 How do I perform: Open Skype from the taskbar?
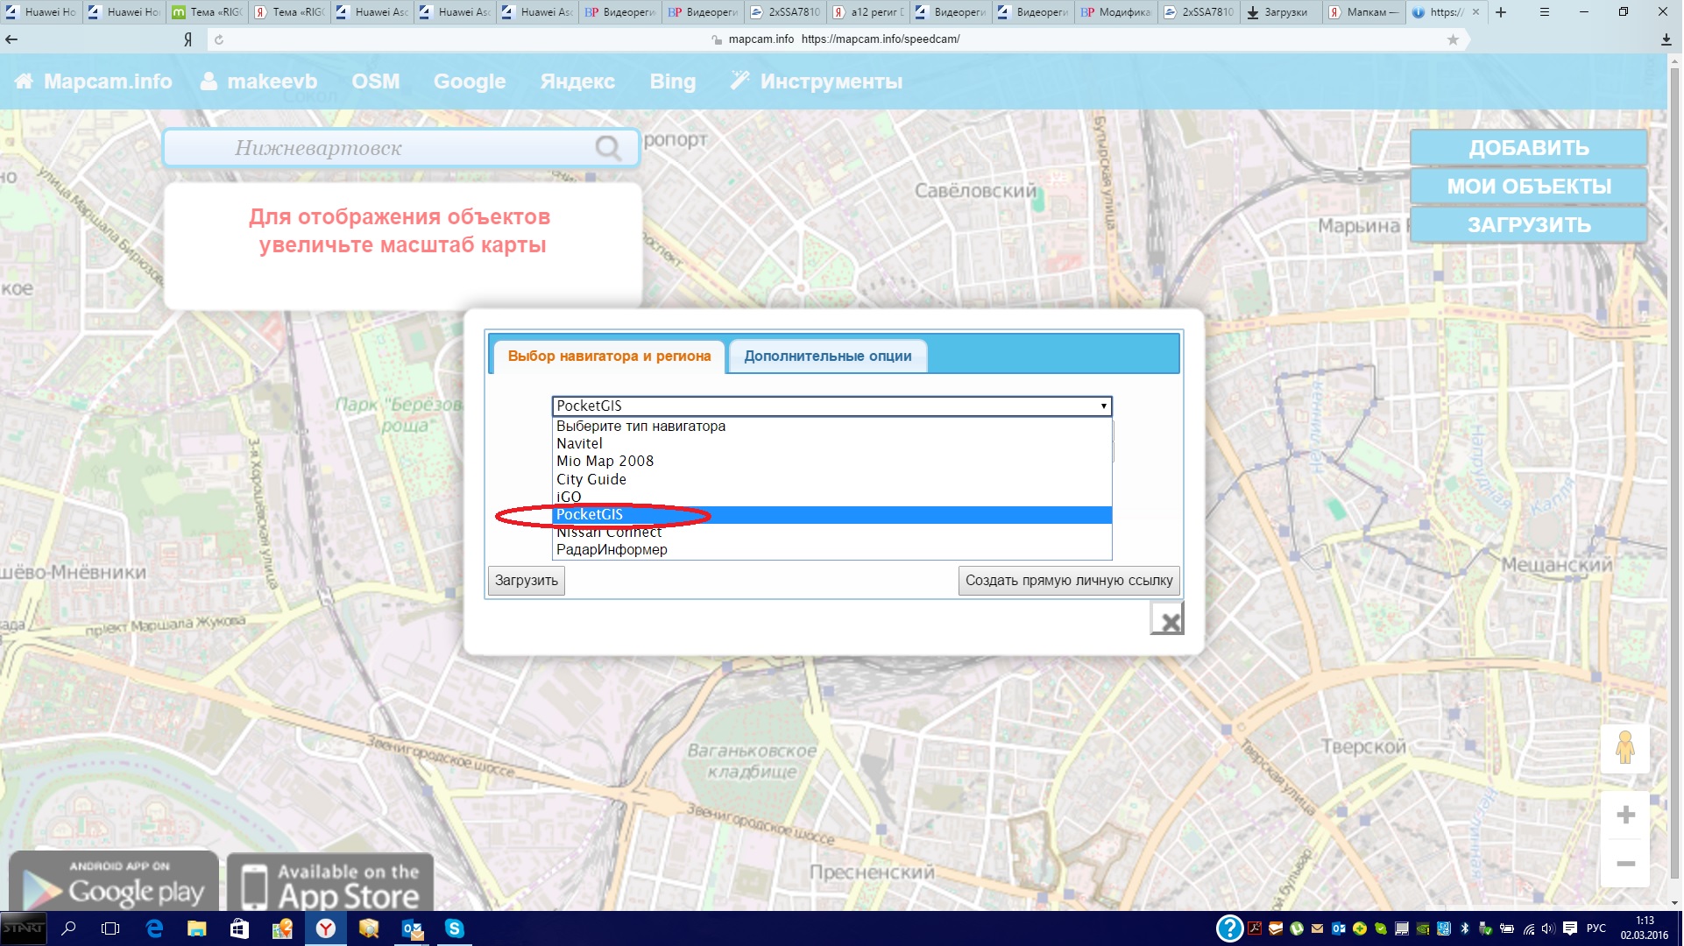point(454,928)
